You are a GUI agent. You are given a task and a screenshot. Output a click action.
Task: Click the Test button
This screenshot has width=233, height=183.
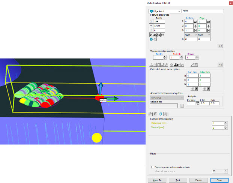point(178,180)
